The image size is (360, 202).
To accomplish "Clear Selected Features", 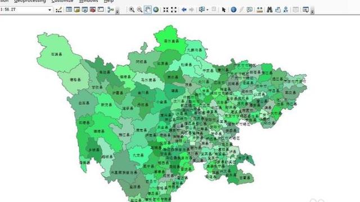I will point(214,10).
